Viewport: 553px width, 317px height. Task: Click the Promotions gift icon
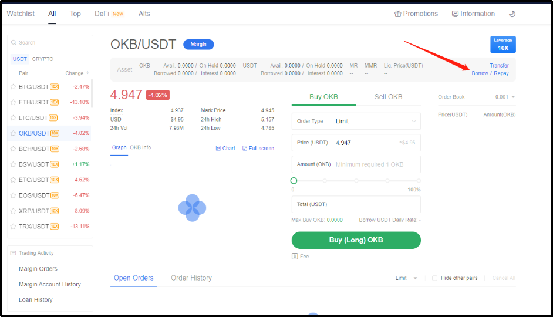coord(398,14)
